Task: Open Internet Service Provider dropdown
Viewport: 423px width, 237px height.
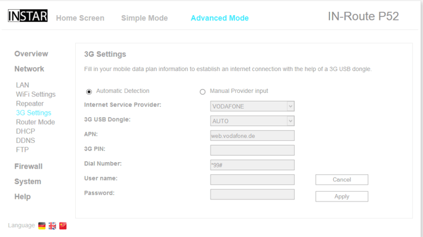Action: pyautogui.click(x=252, y=106)
